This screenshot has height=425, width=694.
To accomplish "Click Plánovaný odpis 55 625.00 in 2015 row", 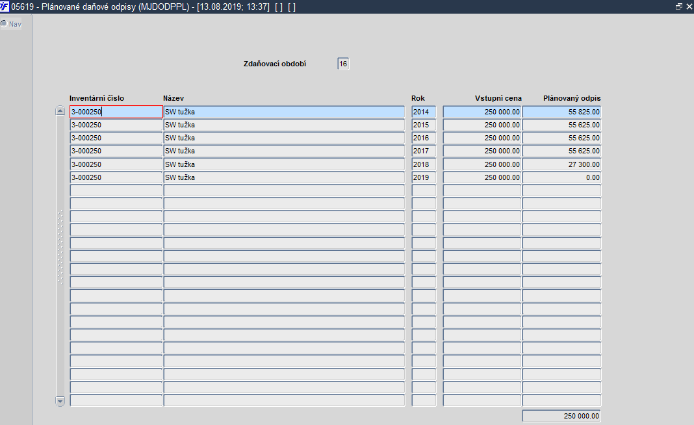I will 561,125.
